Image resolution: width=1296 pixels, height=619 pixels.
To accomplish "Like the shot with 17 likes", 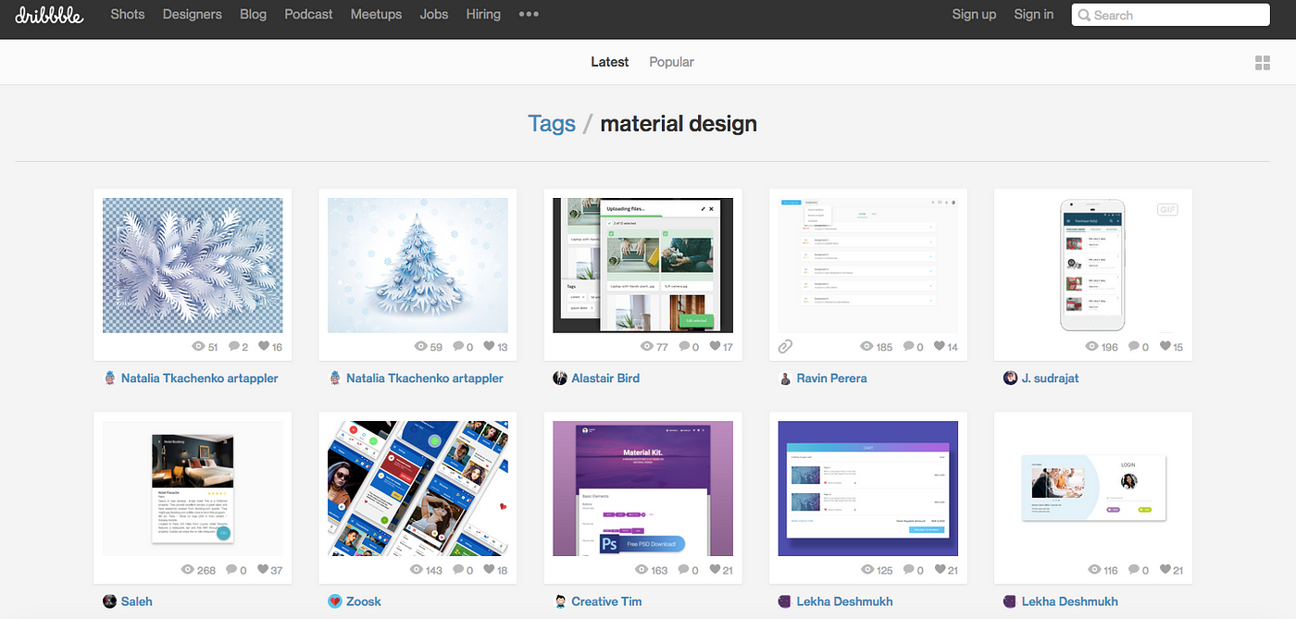I will pyautogui.click(x=715, y=347).
